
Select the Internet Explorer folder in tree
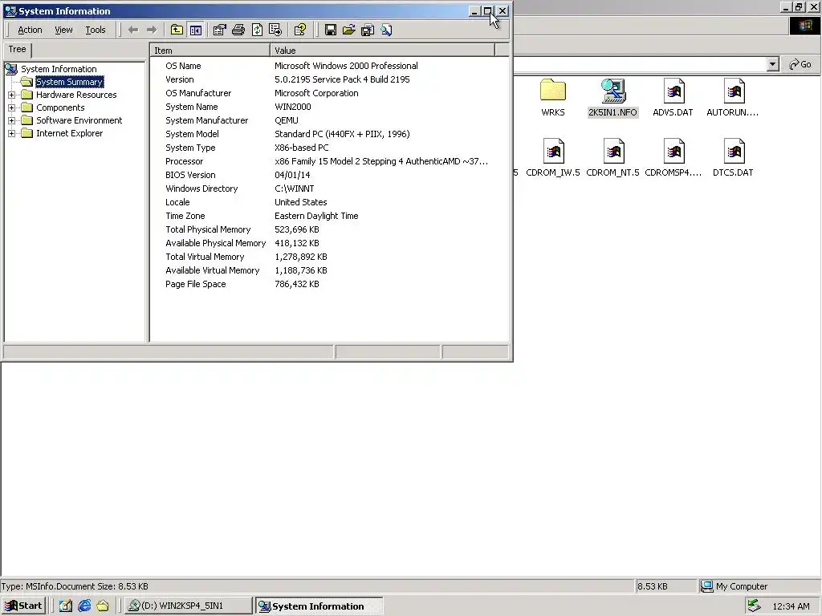click(69, 134)
